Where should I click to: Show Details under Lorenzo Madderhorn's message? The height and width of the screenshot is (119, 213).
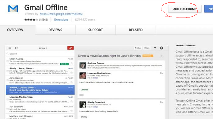coord(96,78)
